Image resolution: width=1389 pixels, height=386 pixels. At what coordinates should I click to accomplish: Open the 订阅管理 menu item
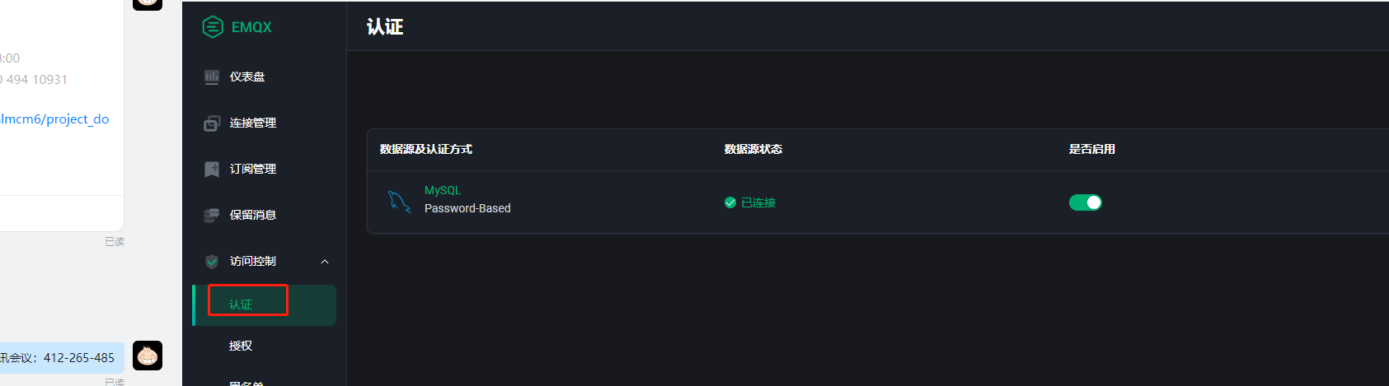(x=252, y=169)
